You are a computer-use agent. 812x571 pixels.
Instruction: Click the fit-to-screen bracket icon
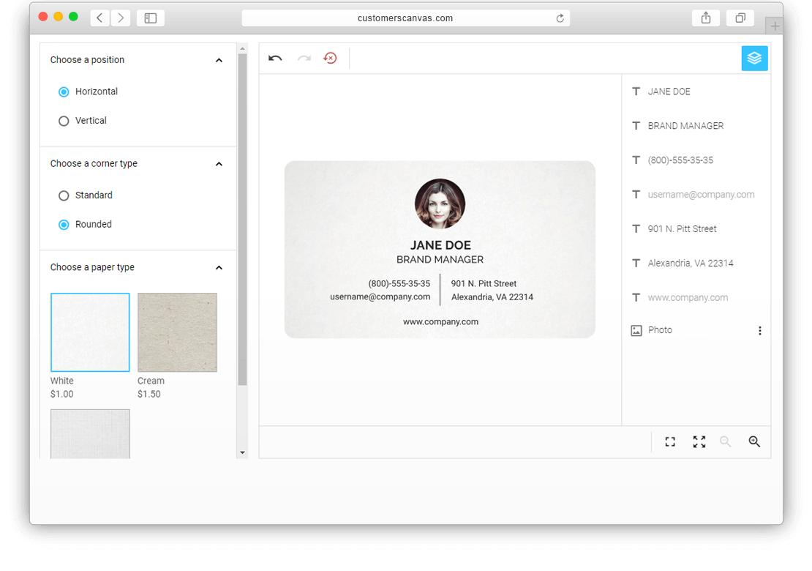point(670,441)
